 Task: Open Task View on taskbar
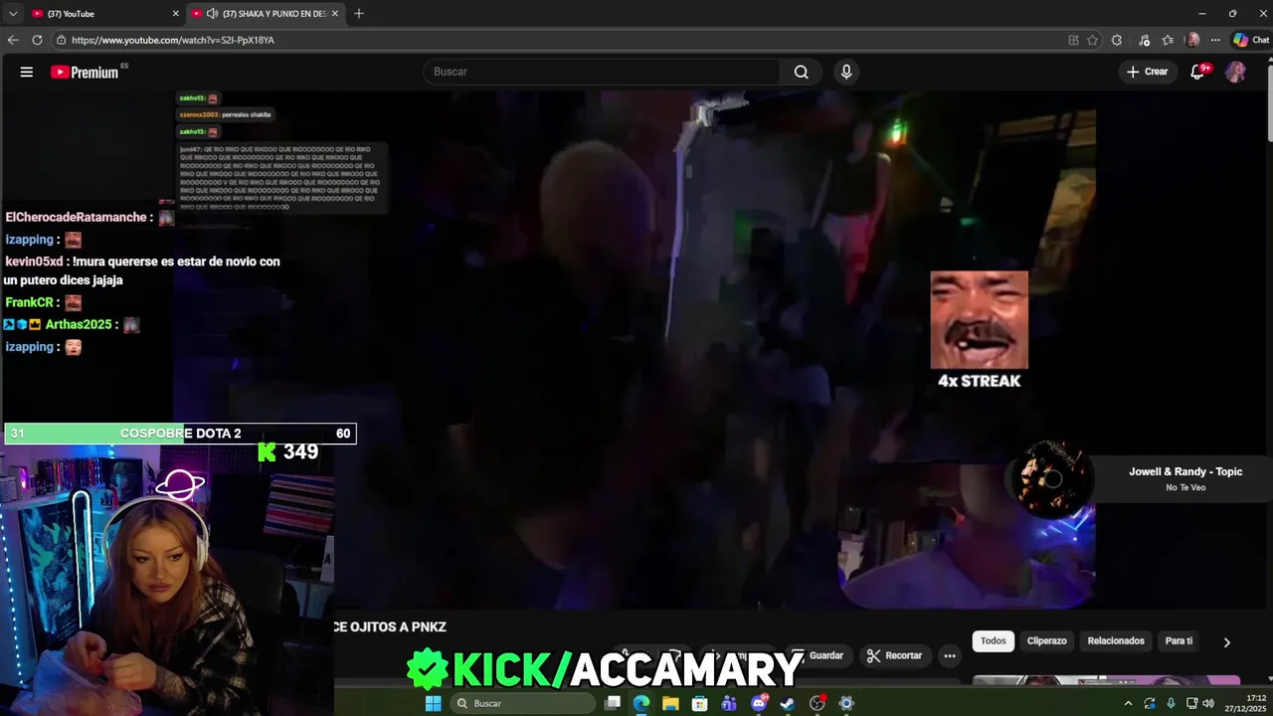point(613,703)
